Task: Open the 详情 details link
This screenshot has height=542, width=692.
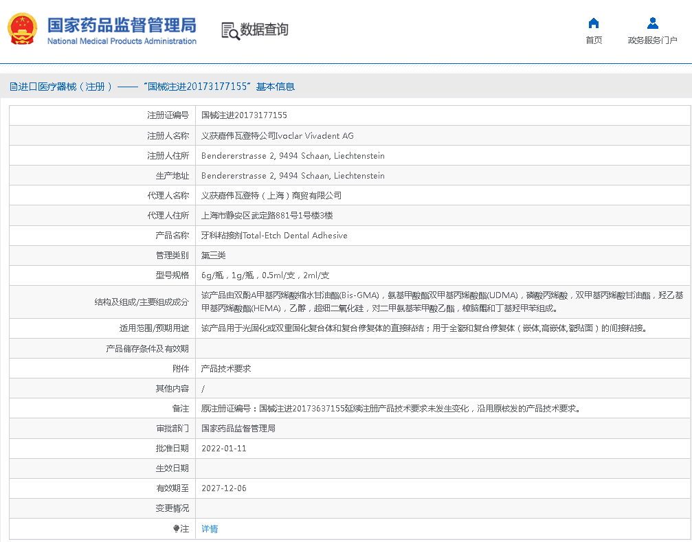Action: click(210, 528)
